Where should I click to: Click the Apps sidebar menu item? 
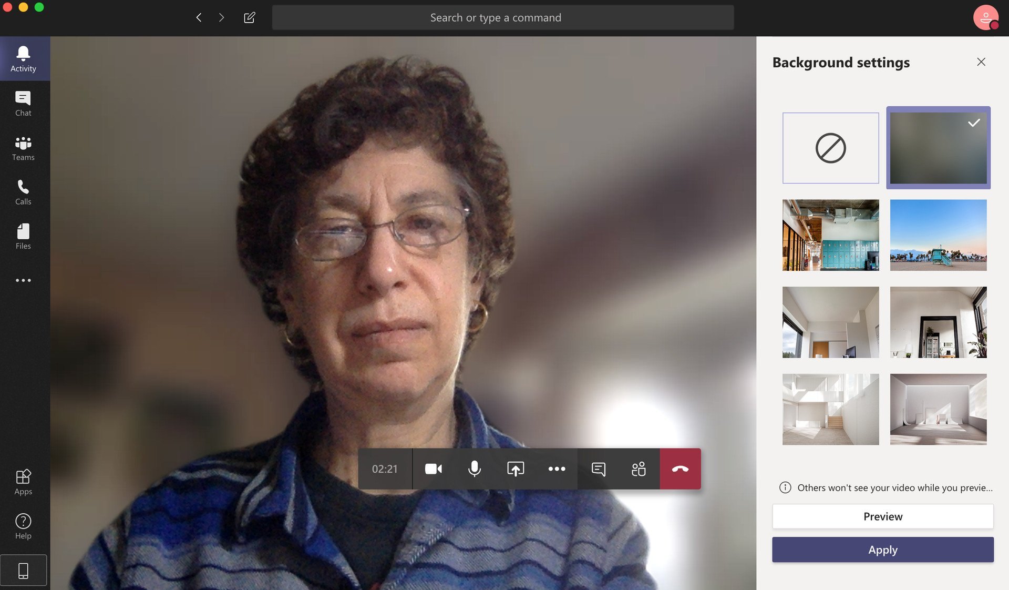pyautogui.click(x=23, y=482)
